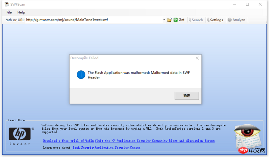Click the blue information icon in dialog
269x157 pixels.
tap(81, 75)
